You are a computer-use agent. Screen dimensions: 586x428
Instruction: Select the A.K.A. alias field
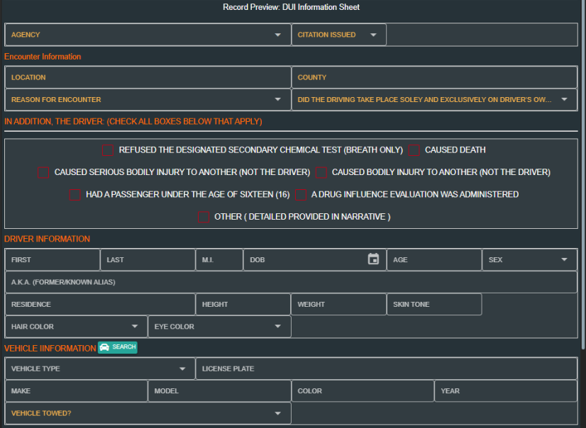click(x=291, y=282)
